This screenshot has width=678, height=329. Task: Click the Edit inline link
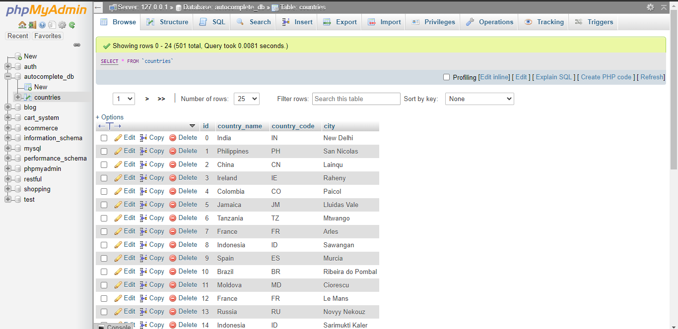[x=494, y=77]
